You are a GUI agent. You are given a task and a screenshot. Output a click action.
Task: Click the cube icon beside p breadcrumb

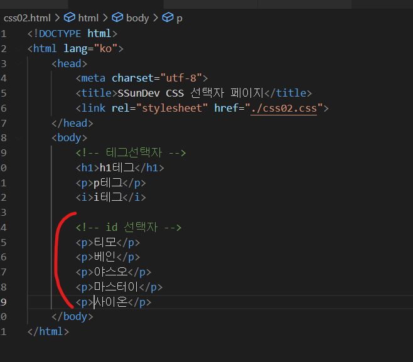pos(168,18)
